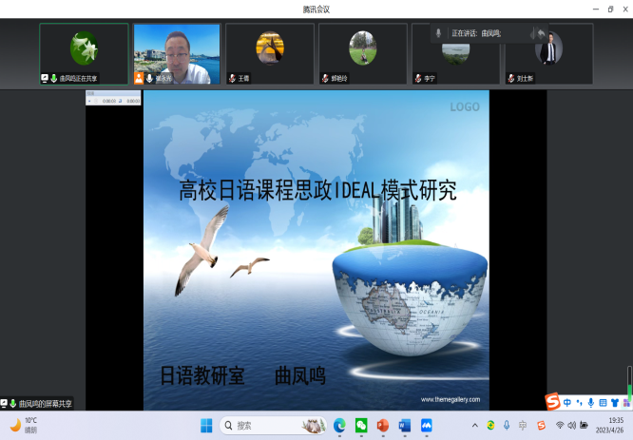Open the date and time flyout

pos(609,425)
